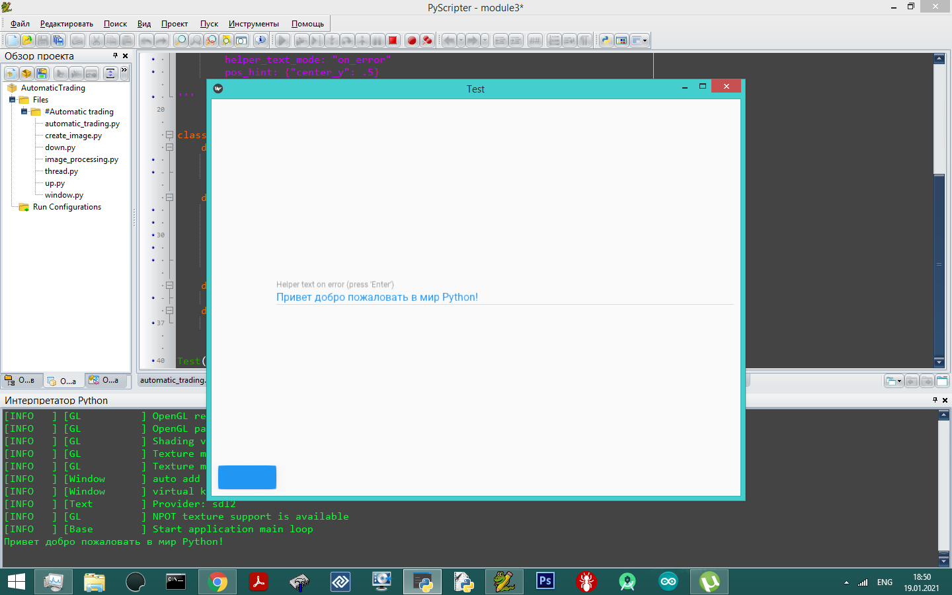Open the forward navigation history dropdown arrow
The image size is (952, 595).
tap(485, 40)
